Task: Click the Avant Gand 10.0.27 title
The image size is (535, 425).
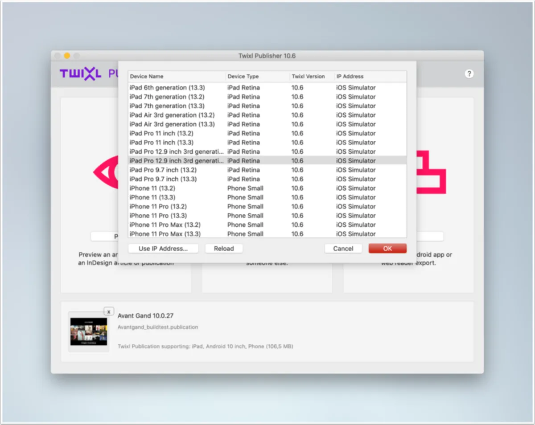Action: point(145,316)
